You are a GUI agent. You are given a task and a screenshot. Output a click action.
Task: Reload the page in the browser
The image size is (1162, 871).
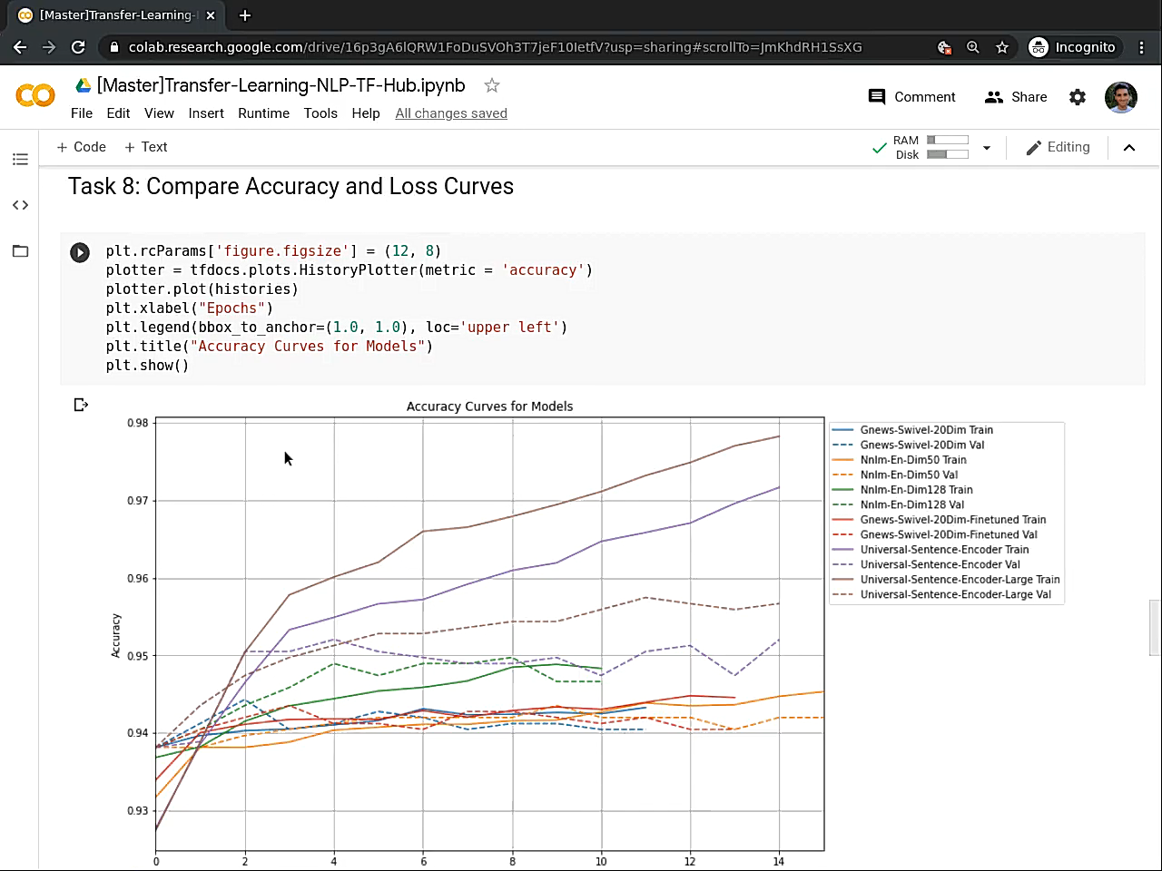point(78,47)
